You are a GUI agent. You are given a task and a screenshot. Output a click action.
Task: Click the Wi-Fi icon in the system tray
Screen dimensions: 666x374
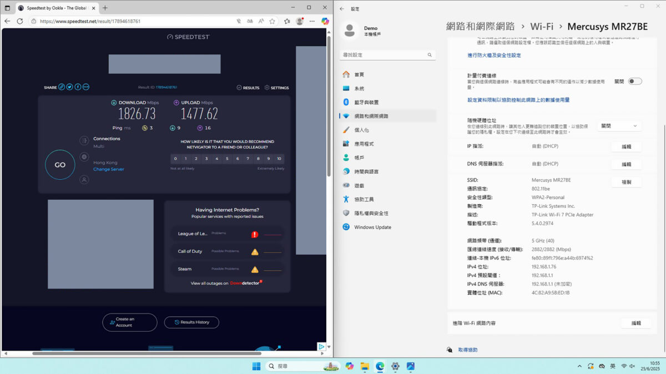[x=624, y=366]
